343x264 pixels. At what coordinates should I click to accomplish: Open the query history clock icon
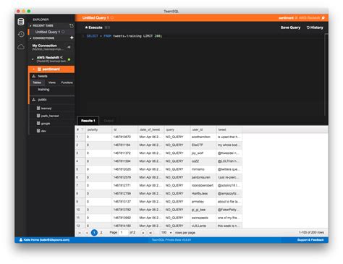click(21, 34)
